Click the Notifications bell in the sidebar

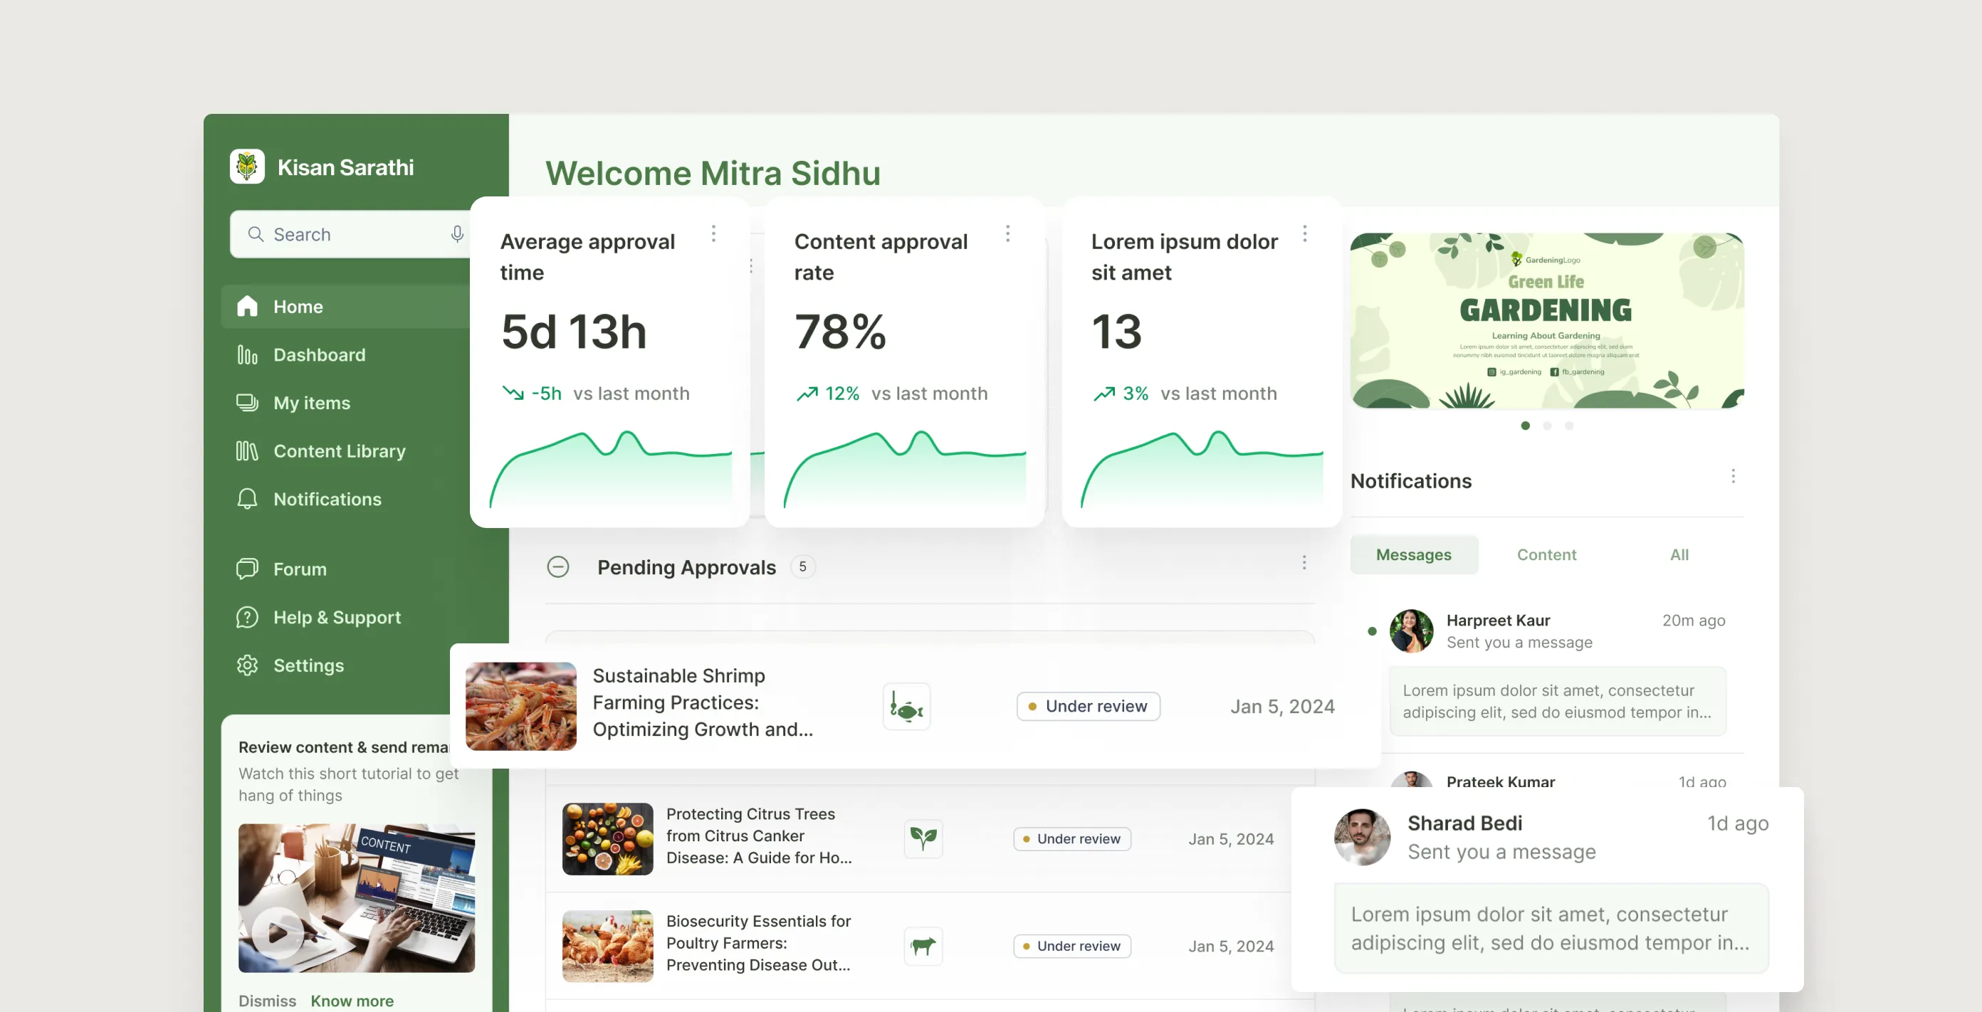coord(247,499)
